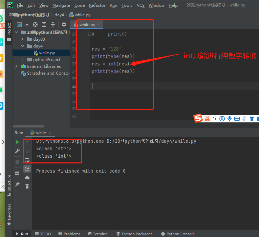Click the day4 breadcrumb

pyautogui.click(x=59, y=15)
